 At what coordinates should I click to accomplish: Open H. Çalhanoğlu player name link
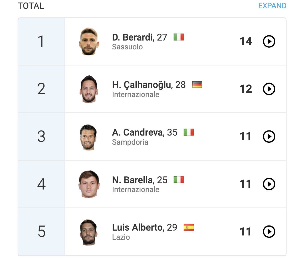(142, 85)
